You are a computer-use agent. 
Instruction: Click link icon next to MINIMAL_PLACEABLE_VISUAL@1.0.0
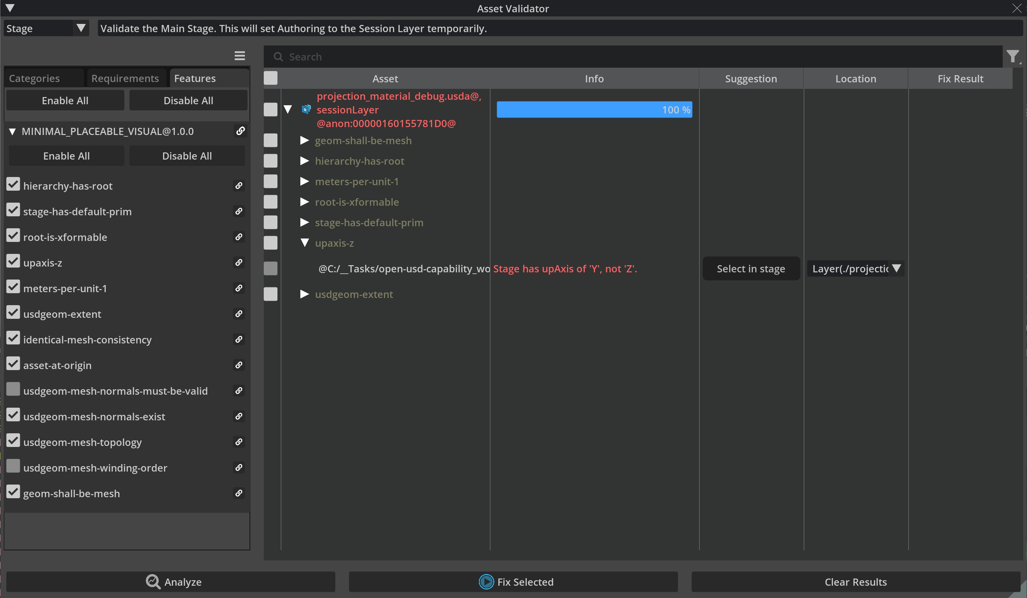point(240,131)
